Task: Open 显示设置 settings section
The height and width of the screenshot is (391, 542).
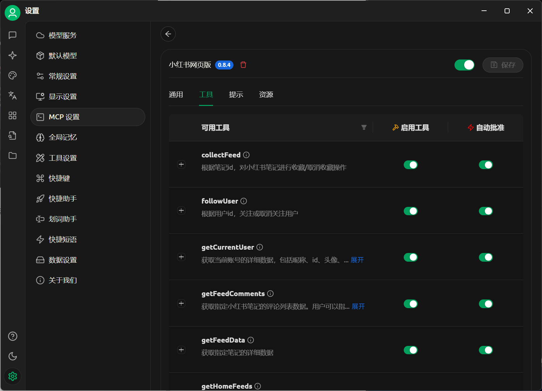Action: [88, 97]
